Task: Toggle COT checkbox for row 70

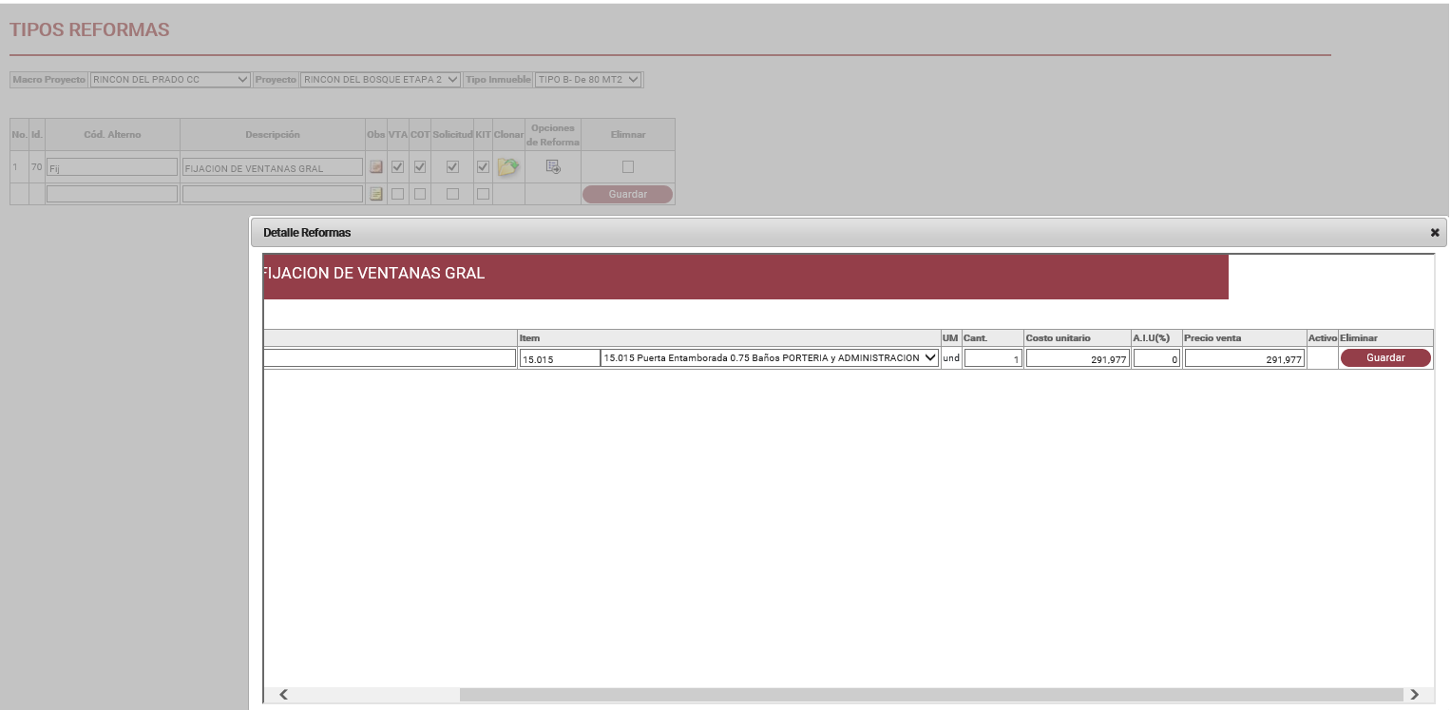Action: click(x=419, y=167)
